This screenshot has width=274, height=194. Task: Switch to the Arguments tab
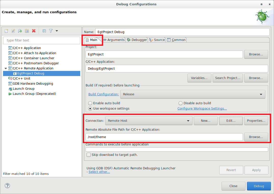click(x=114, y=40)
